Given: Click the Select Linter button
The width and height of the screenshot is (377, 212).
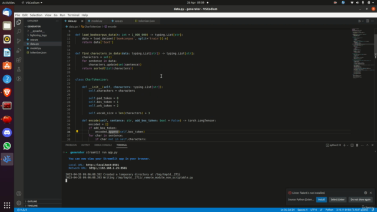Looking at the screenshot, I should click(338, 200).
